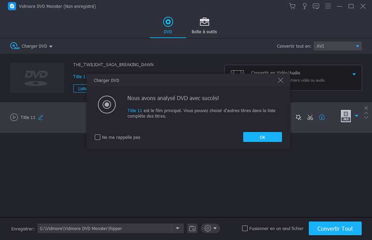Show the title info icon

point(322,117)
